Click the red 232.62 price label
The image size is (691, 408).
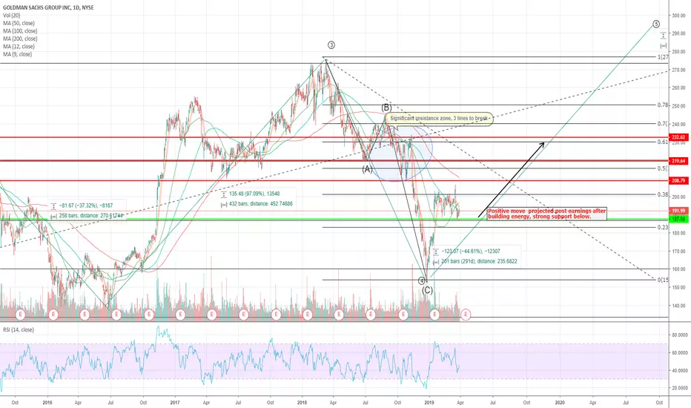tap(678, 138)
